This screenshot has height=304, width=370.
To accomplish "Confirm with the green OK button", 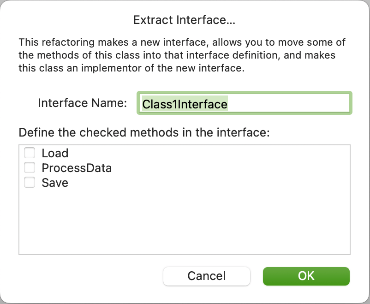I will (306, 276).
